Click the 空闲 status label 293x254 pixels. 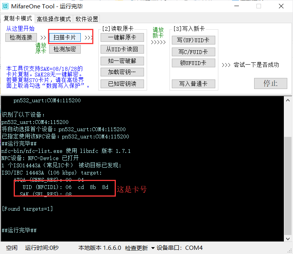tap(11, 248)
